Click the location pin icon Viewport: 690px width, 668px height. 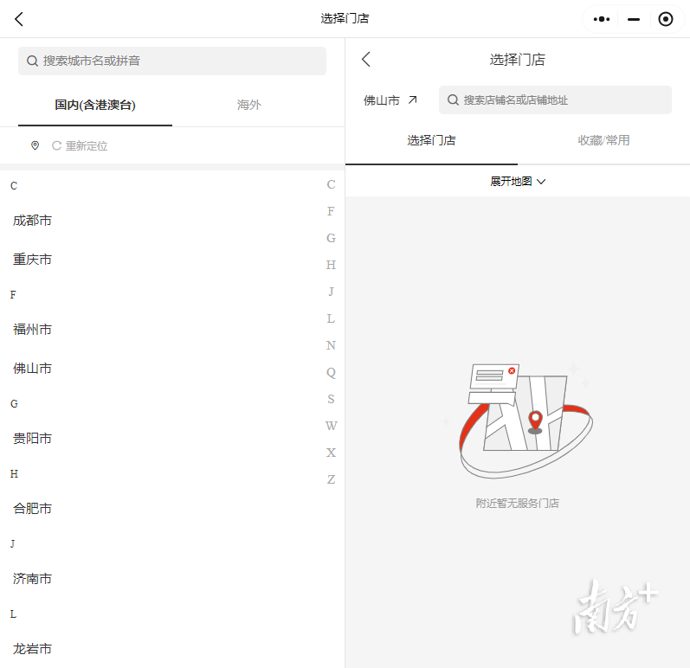click(x=35, y=145)
